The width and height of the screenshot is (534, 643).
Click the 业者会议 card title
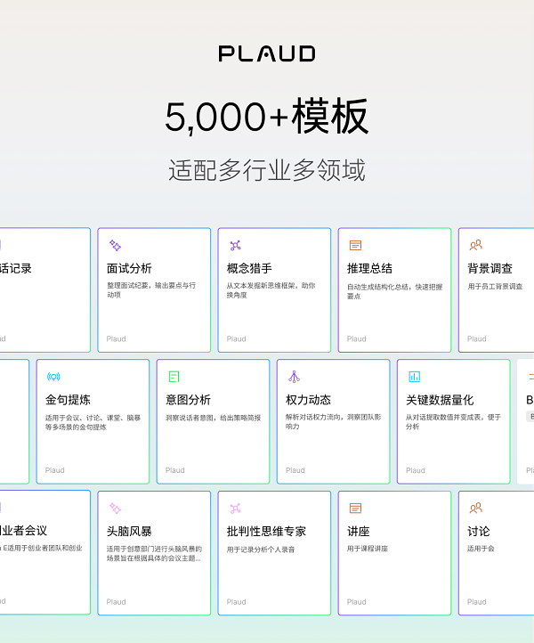point(23,531)
